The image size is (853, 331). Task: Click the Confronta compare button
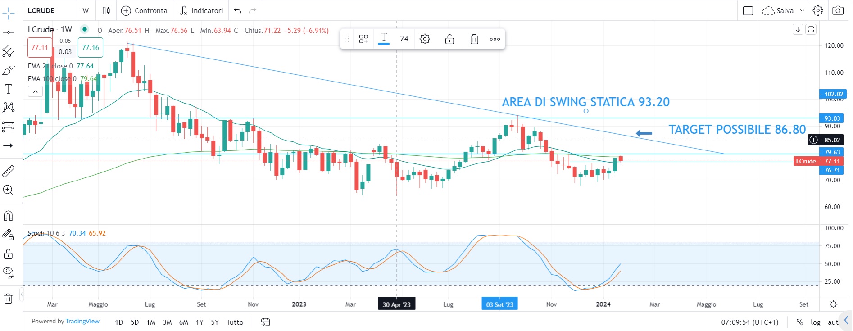[145, 10]
